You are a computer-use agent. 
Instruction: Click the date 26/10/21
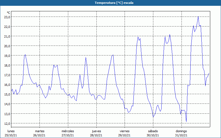[x=39, y=135]
